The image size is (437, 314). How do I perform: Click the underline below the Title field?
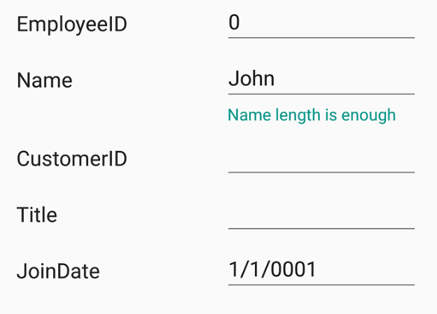tap(321, 228)
